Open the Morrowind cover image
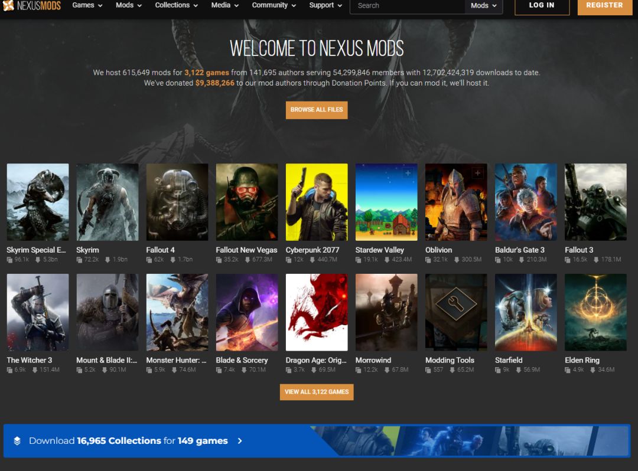 386,312
